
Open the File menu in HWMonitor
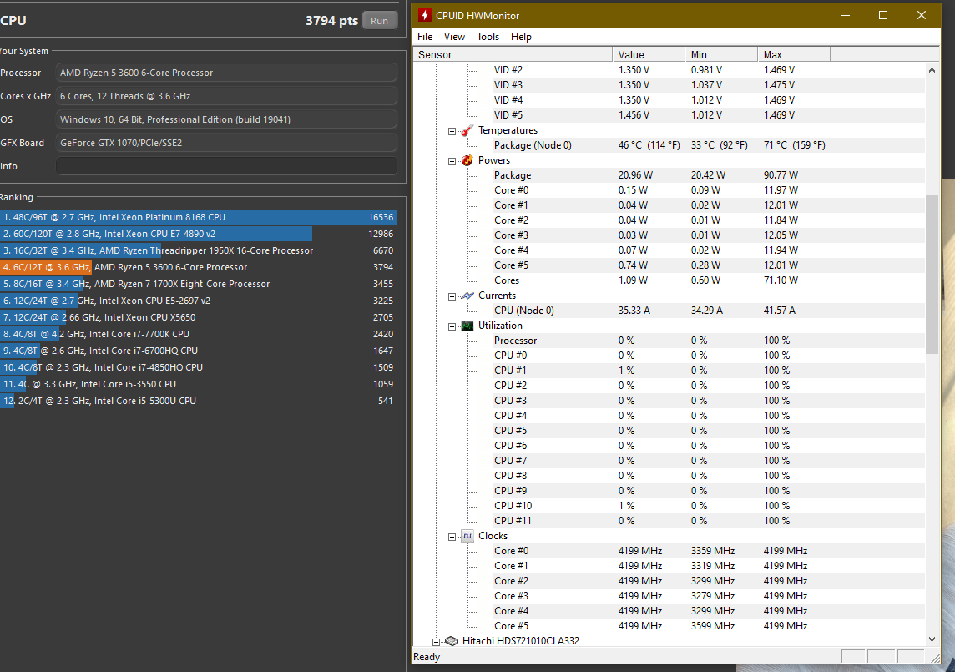[x=425, y=37]
